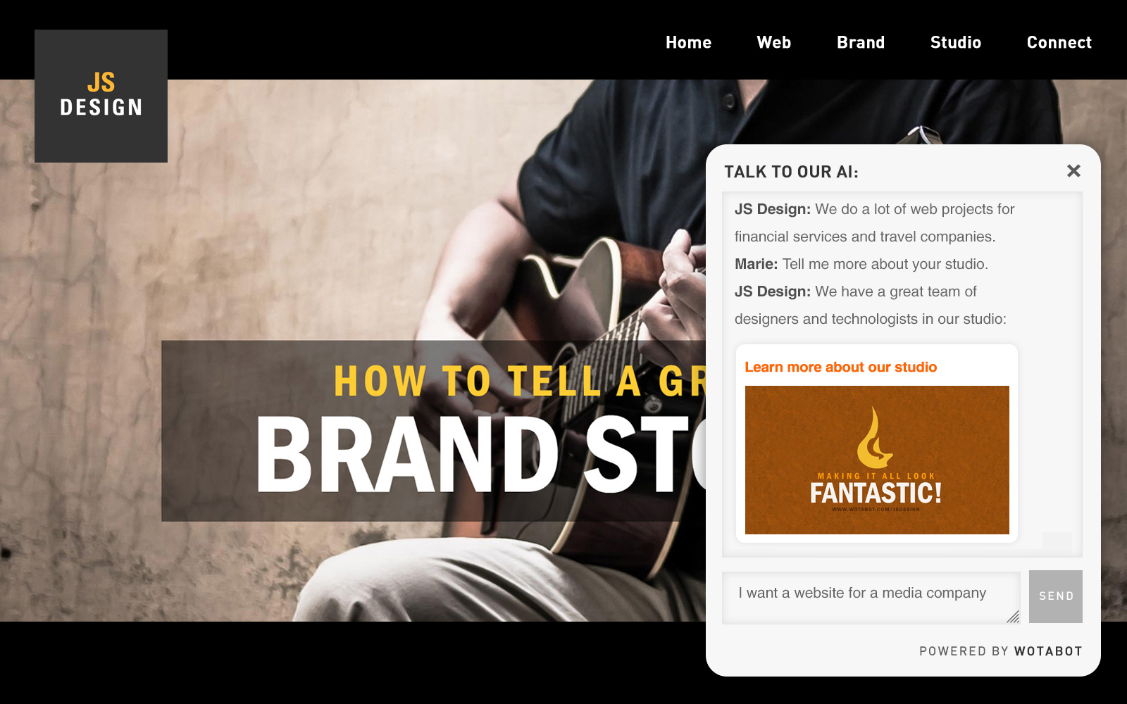Select Studio in the top navigation
The image size is (1127, 704).
coord(955,42)
